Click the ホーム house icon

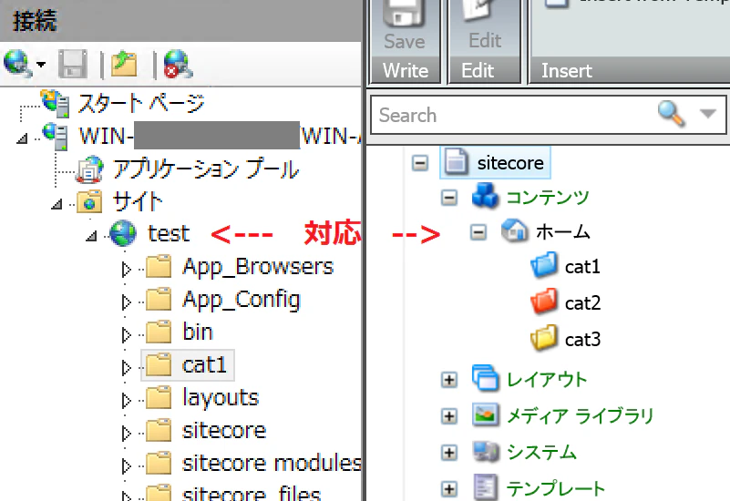515,230
